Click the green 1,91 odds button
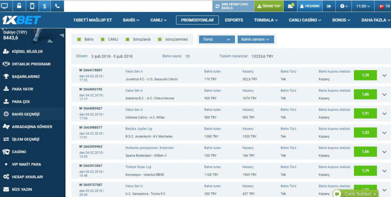The height and width of the screenshot is (197, 391). click(365, 114)
